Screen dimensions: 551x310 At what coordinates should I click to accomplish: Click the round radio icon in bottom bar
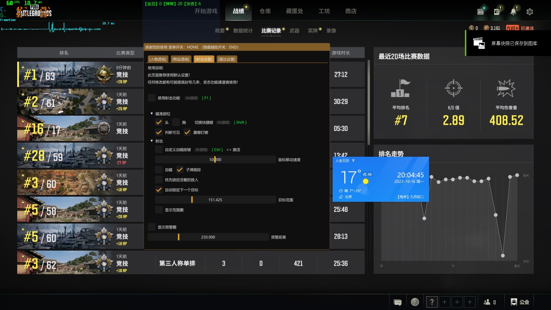click(x=415, y=302)
